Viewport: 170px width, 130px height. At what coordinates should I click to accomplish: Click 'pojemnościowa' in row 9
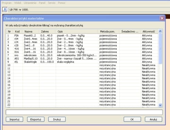tap(108, 62)
